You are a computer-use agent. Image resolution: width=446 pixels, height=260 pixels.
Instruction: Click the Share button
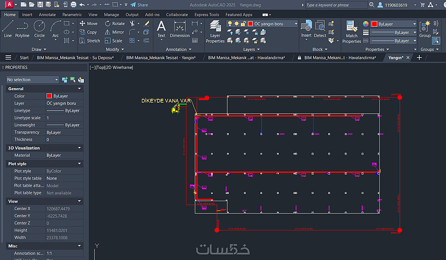139,5
